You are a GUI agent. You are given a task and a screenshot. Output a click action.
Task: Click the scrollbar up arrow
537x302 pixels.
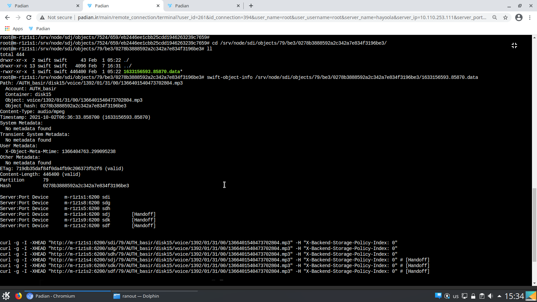click(x=534, y=37)
